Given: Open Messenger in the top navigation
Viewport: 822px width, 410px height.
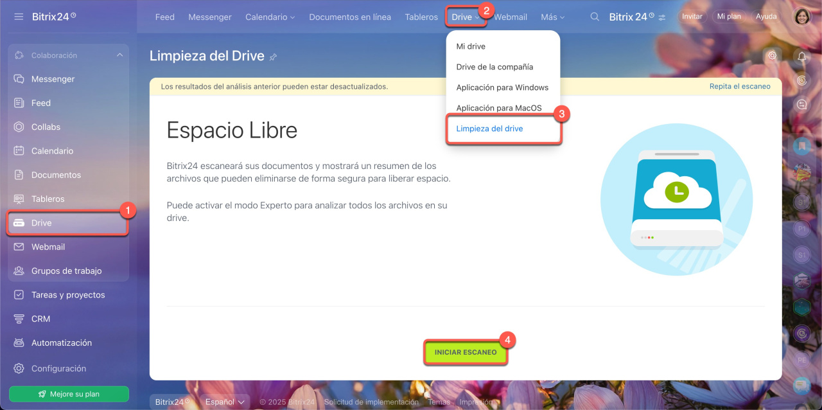Looking at the screenshot, I should [x=210, y=17].
